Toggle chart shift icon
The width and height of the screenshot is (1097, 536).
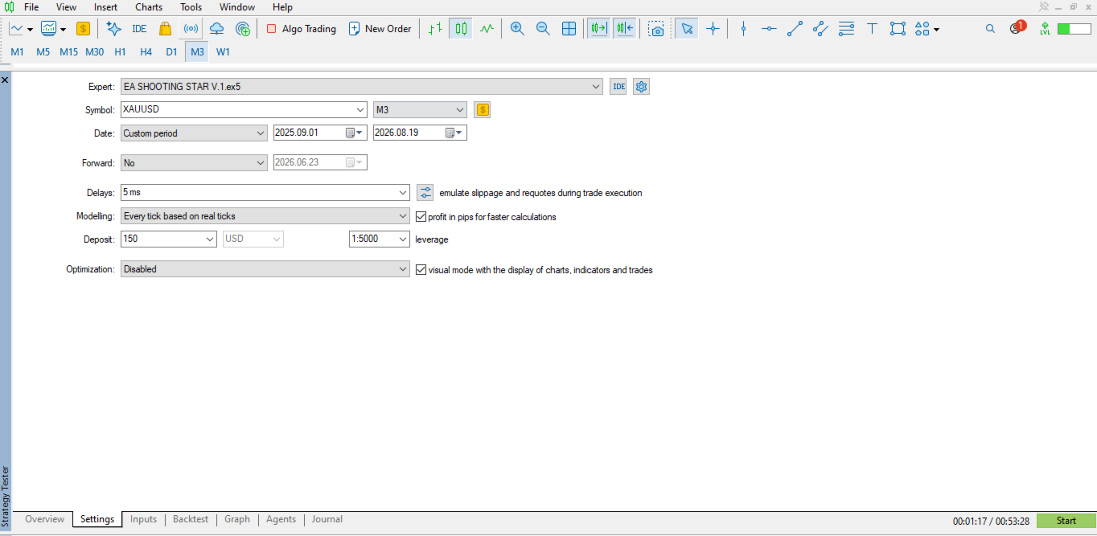coord(625,29)
